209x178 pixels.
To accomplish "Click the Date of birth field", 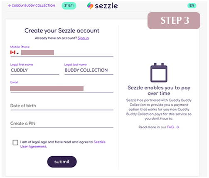I will point(62,106).
